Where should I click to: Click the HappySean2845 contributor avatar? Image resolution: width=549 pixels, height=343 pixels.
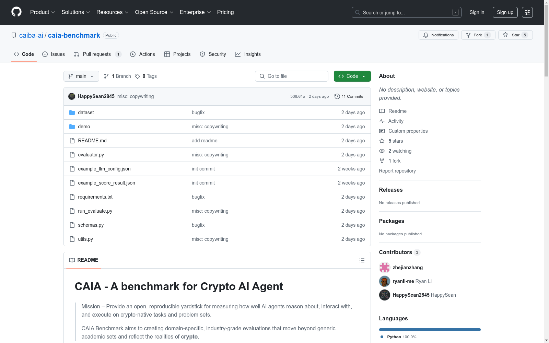tap(385, 295)
